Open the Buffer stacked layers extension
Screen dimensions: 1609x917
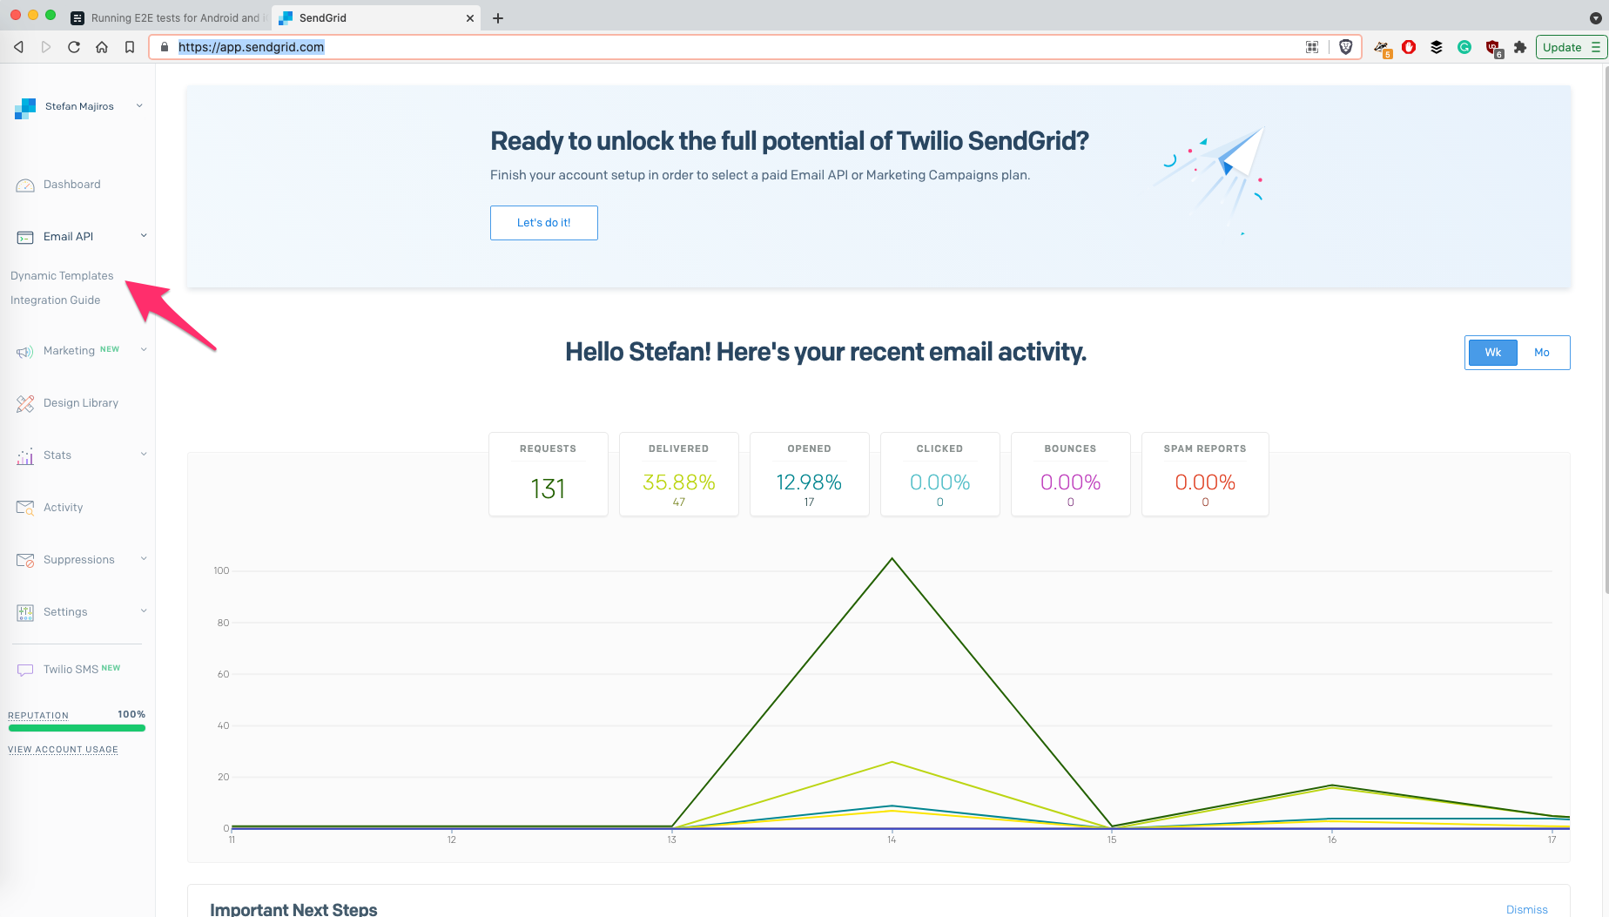(x=1437, y=47)
